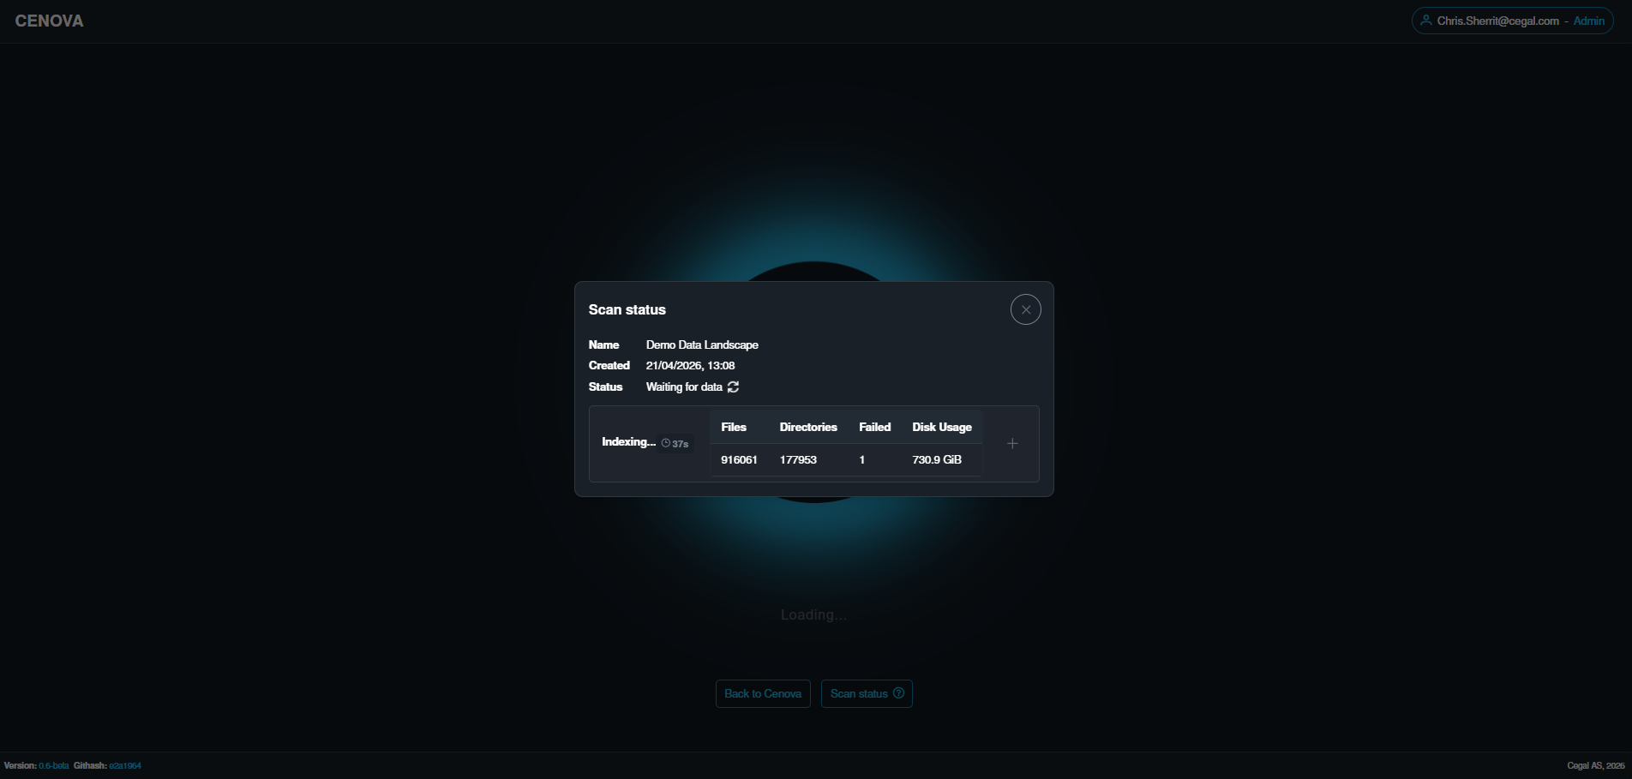Open the CENOVA logo home link
This screenshot has width=1632, height=779.
click(49, 21)
